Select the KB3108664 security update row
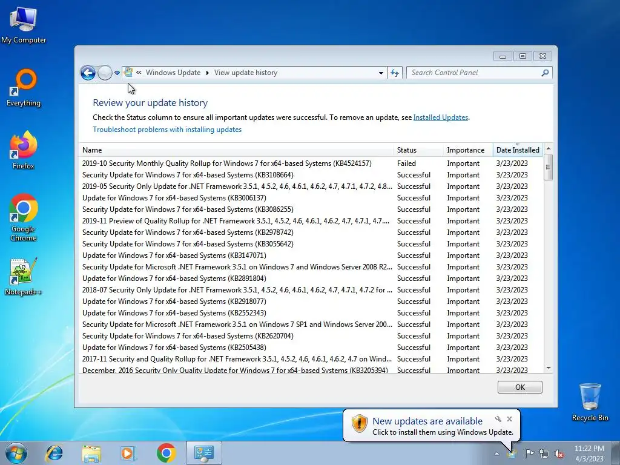This screenshot has height=465, width=620. click(311, 175)
